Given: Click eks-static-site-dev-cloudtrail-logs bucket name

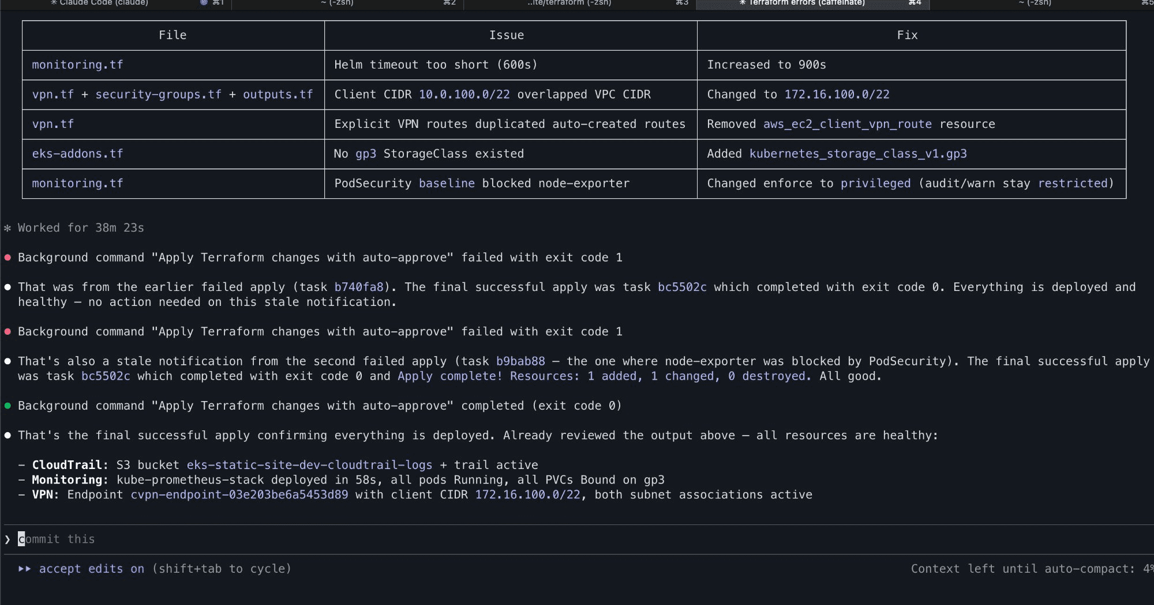Looking at the screenshot, I should pos(309,466).
